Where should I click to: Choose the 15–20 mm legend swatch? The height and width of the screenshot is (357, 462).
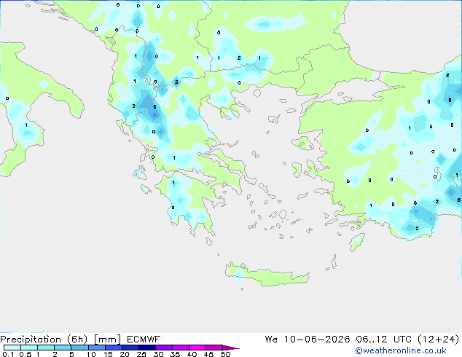pyautogui.click(x=114, y=348)
